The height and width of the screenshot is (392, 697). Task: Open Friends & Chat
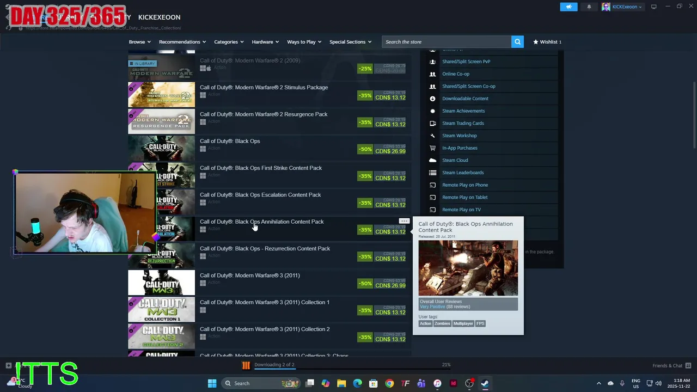tap(671, 365)
